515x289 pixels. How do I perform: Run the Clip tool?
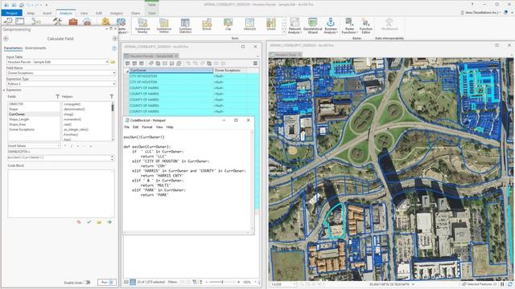pyautogui.click(x=228, y=25)
